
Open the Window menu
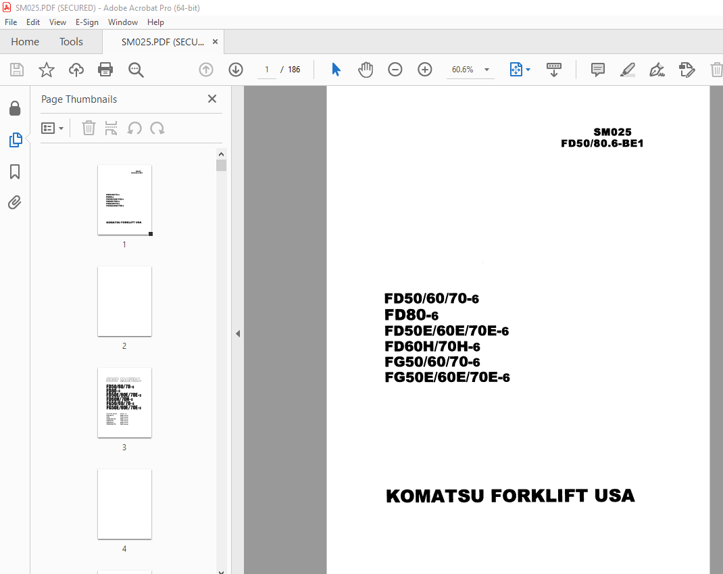pyautogui.click(x=123, y=22)
